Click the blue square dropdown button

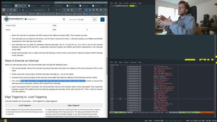102,20
